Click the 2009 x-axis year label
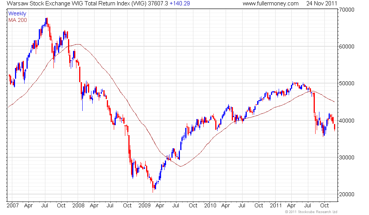This screenshot has height=215, width=369. pyautogui.click(x=144, y=206)
